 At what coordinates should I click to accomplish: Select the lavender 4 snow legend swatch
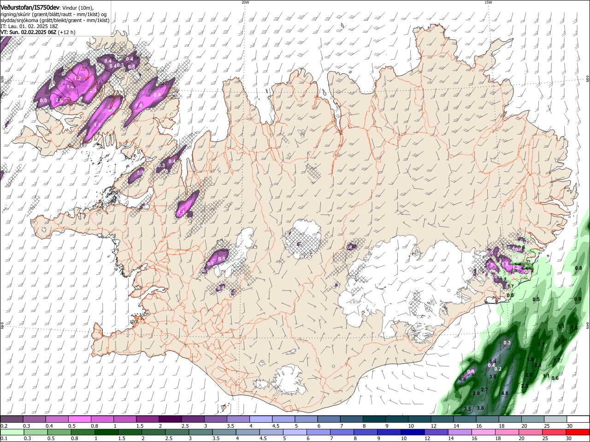click(x=260, y=419)
